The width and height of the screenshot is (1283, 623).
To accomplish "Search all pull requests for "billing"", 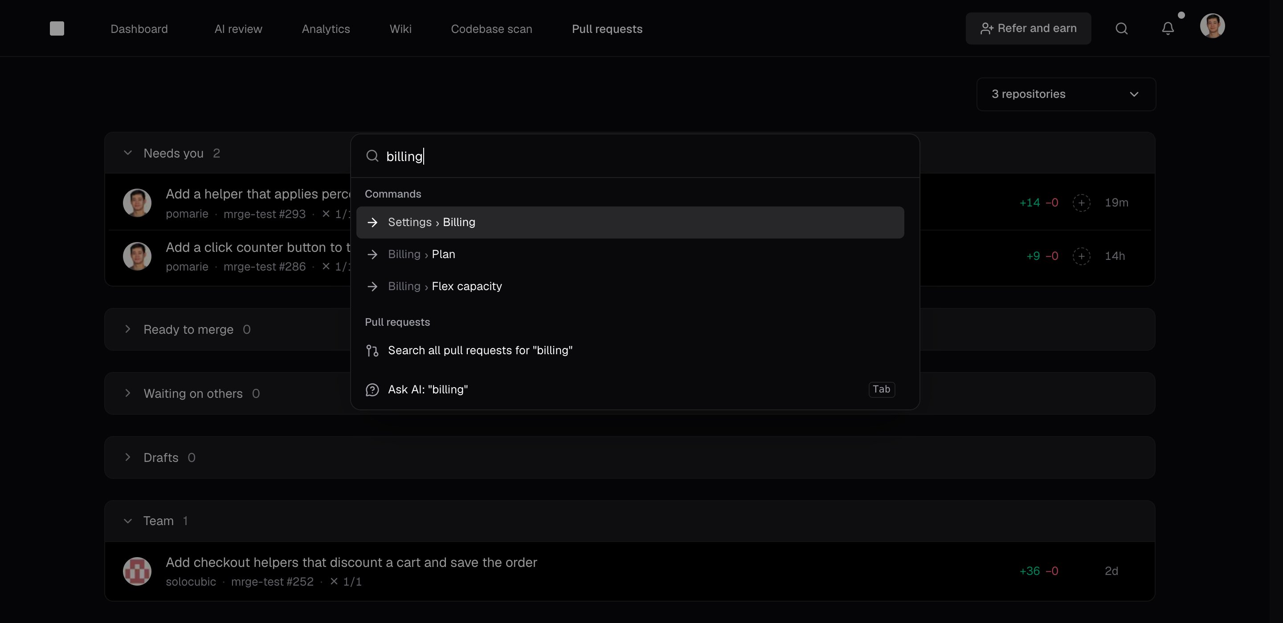I will [630, 350].
